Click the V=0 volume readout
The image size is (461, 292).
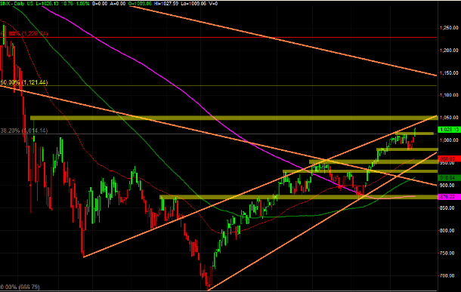[x=213, y=4]
